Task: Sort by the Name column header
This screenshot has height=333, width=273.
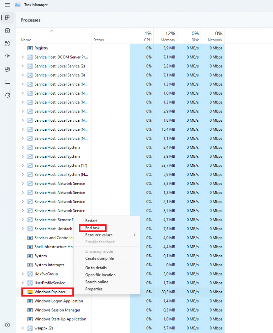Action: pos(53,36)
